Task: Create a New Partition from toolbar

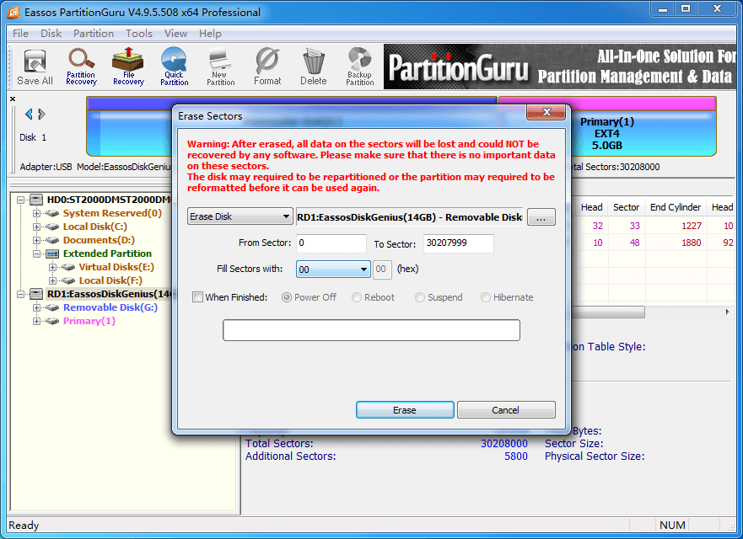Action: pos(220,67)
